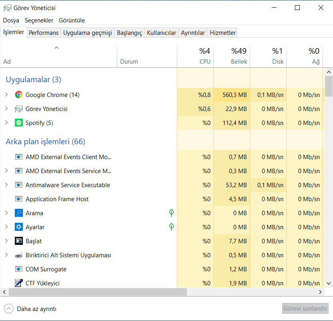Expand the Google Chrome process group
Viewport: 333px width, 321px height.
(x=6, y=95)
